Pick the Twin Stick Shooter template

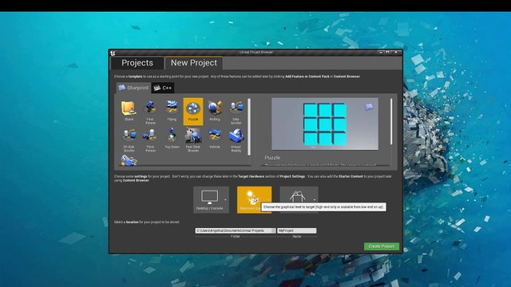click(x=193, y=140)
